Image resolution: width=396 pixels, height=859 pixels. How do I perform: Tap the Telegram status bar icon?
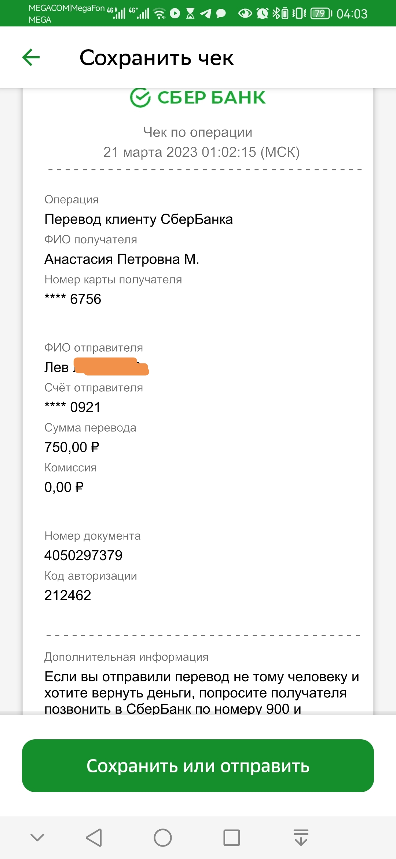(x=206, y=14)
